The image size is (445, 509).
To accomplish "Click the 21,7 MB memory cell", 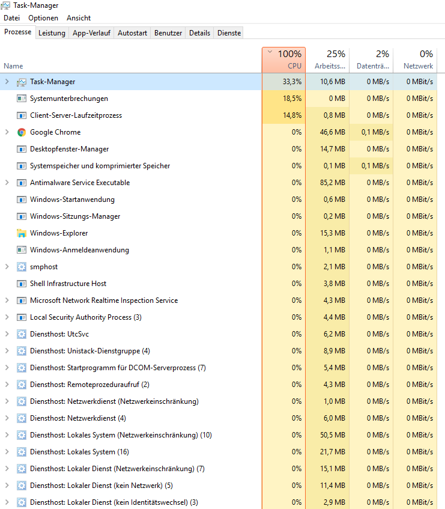I will click(327, 452).
